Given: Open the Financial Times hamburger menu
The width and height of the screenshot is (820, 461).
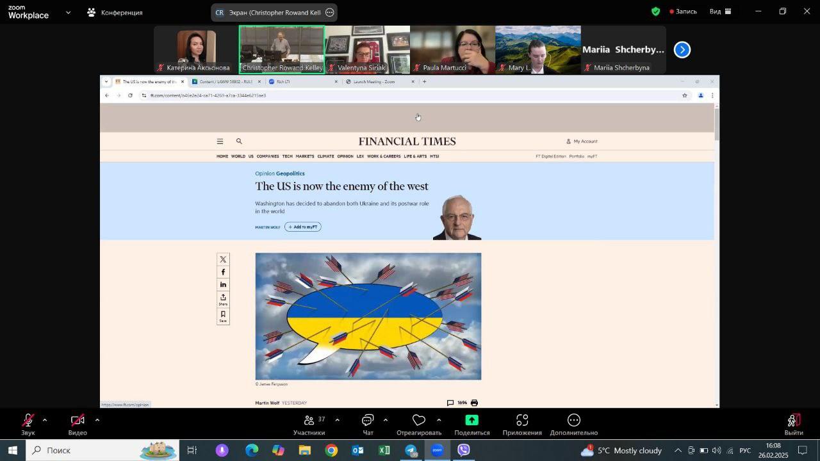Looking at the screenshot, I should point(220,142).
